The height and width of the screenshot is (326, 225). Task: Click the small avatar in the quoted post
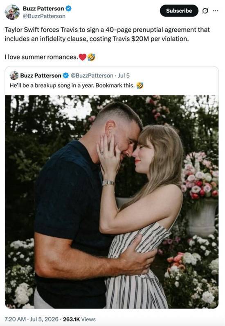point(14,75)
